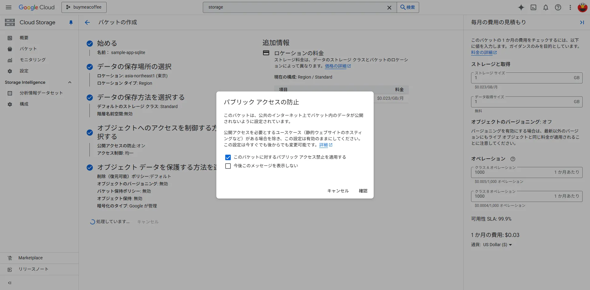Clear the search field with X
This screenshot has height=290, width=590.
pyautogui.click(x=389, y=7)
